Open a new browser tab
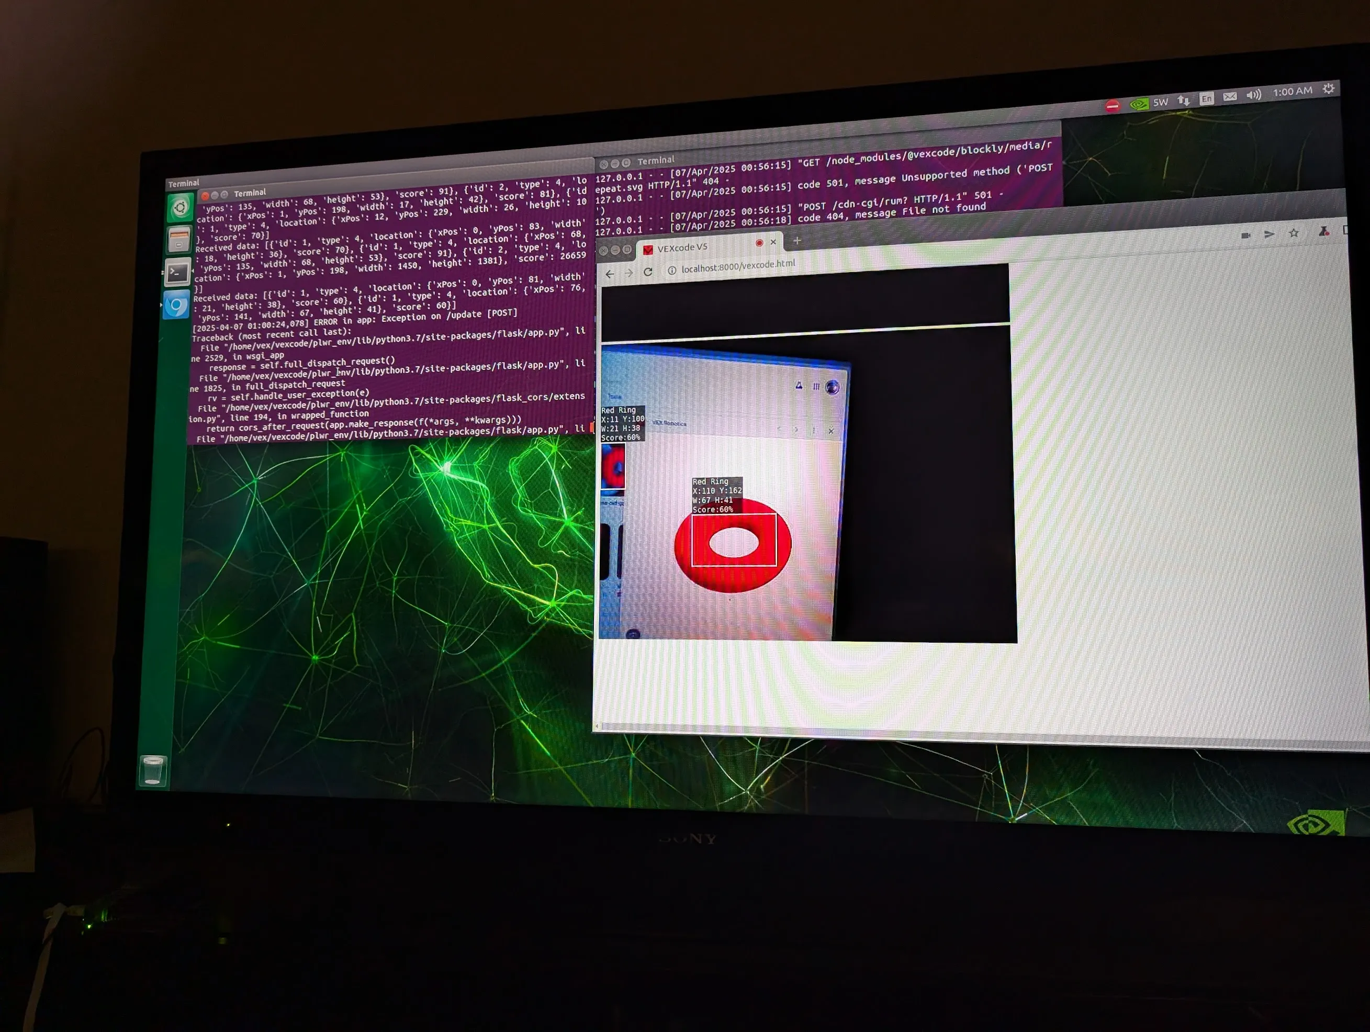The height and width of the screenshot is (1032, 1370). click(x=797, y=240)
